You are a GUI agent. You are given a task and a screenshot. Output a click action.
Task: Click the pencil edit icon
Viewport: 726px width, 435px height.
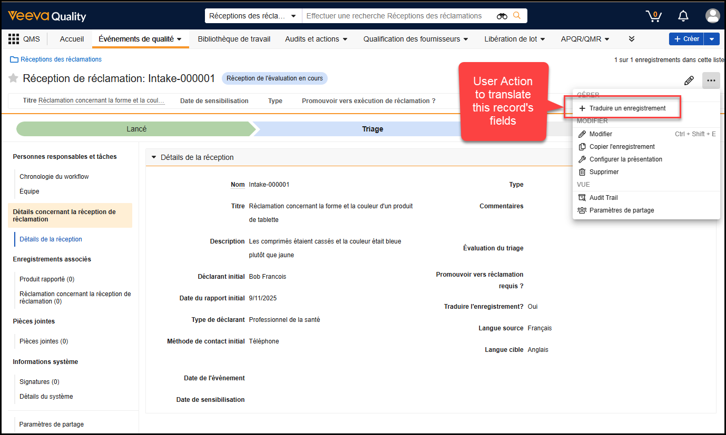point(689,80)
